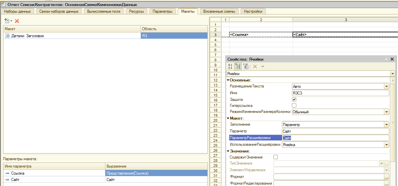Collapse the Макет property group

228,118
